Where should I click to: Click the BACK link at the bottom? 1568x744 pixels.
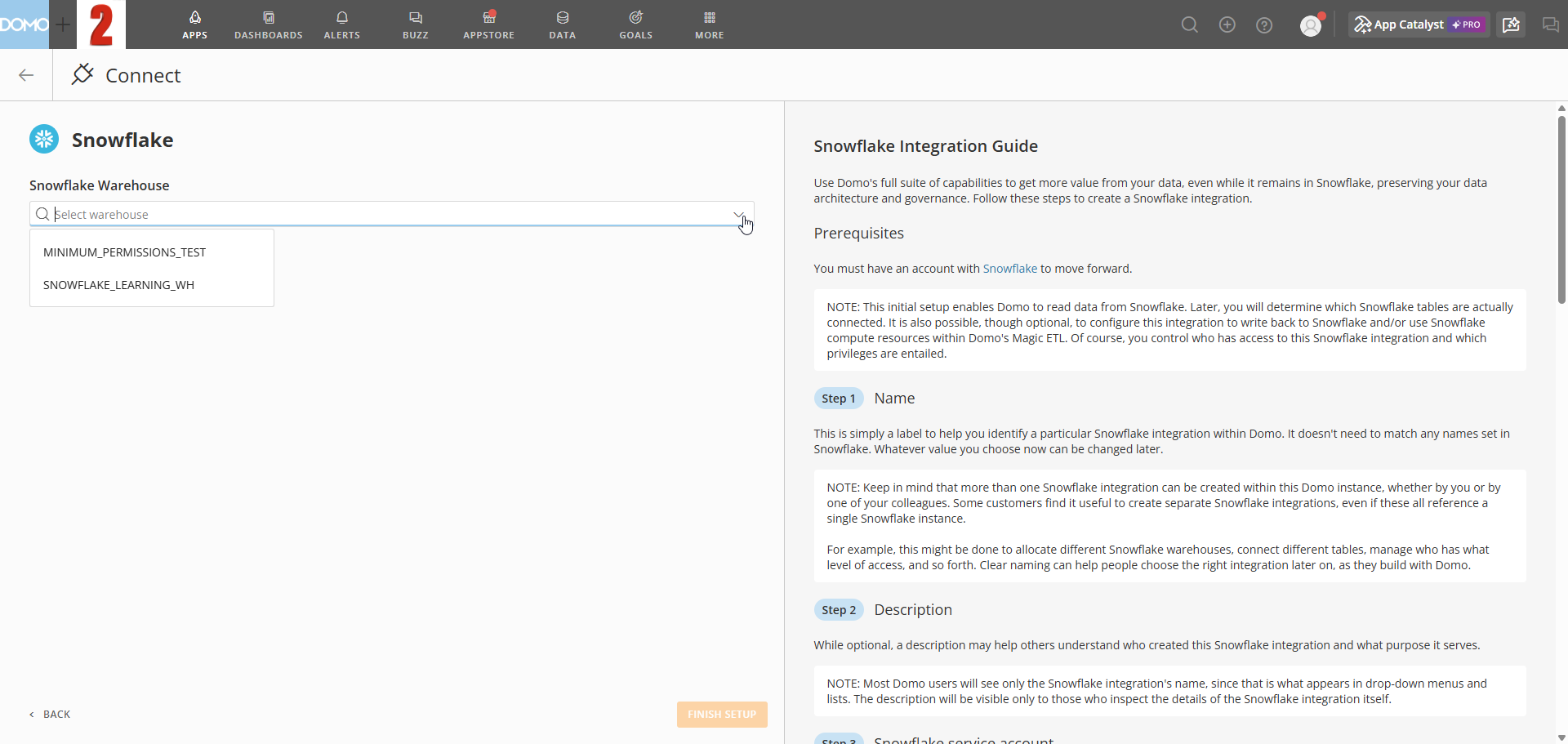(x=51, y=714)
